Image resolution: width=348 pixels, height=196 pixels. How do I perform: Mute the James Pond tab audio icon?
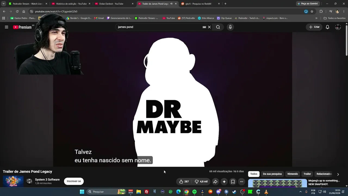(x=171, y=4)
